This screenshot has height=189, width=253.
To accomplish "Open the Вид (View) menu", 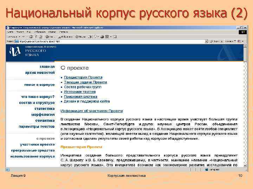I will click(29, 32).
